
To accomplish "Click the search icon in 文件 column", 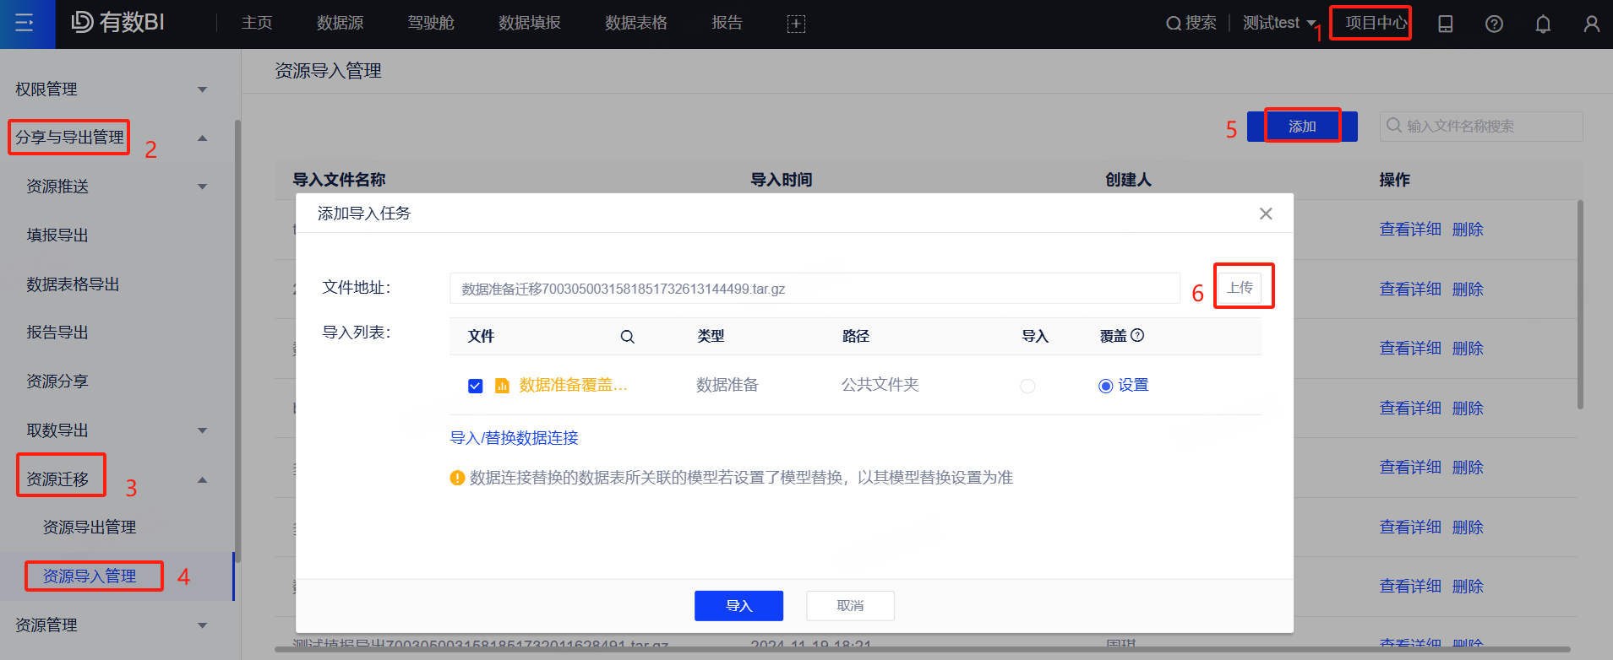I will coord(627,337).
